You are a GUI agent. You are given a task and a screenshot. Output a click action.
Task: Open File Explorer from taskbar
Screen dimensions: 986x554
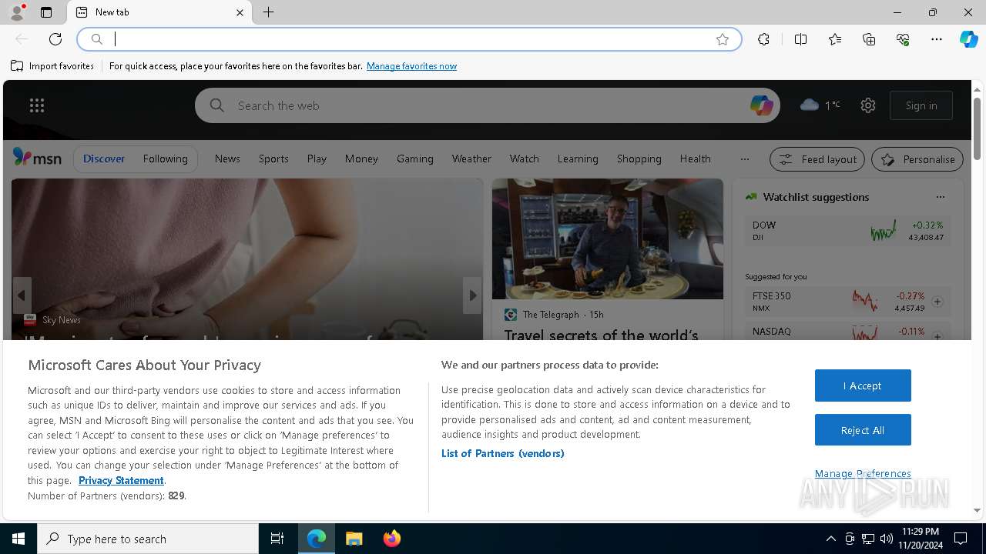(x=354, y=539)
